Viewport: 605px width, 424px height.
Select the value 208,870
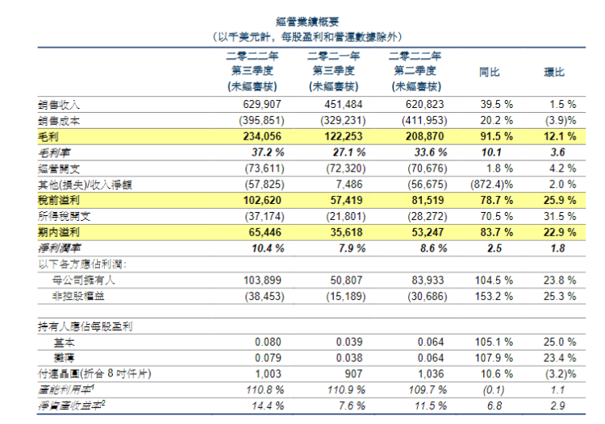[x=425, y=136]
